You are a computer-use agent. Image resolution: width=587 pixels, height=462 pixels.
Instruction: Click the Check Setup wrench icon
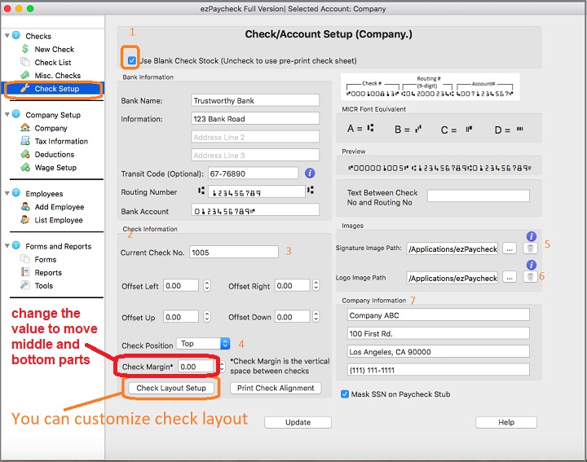pyautogui.click(x=25, y=88)
